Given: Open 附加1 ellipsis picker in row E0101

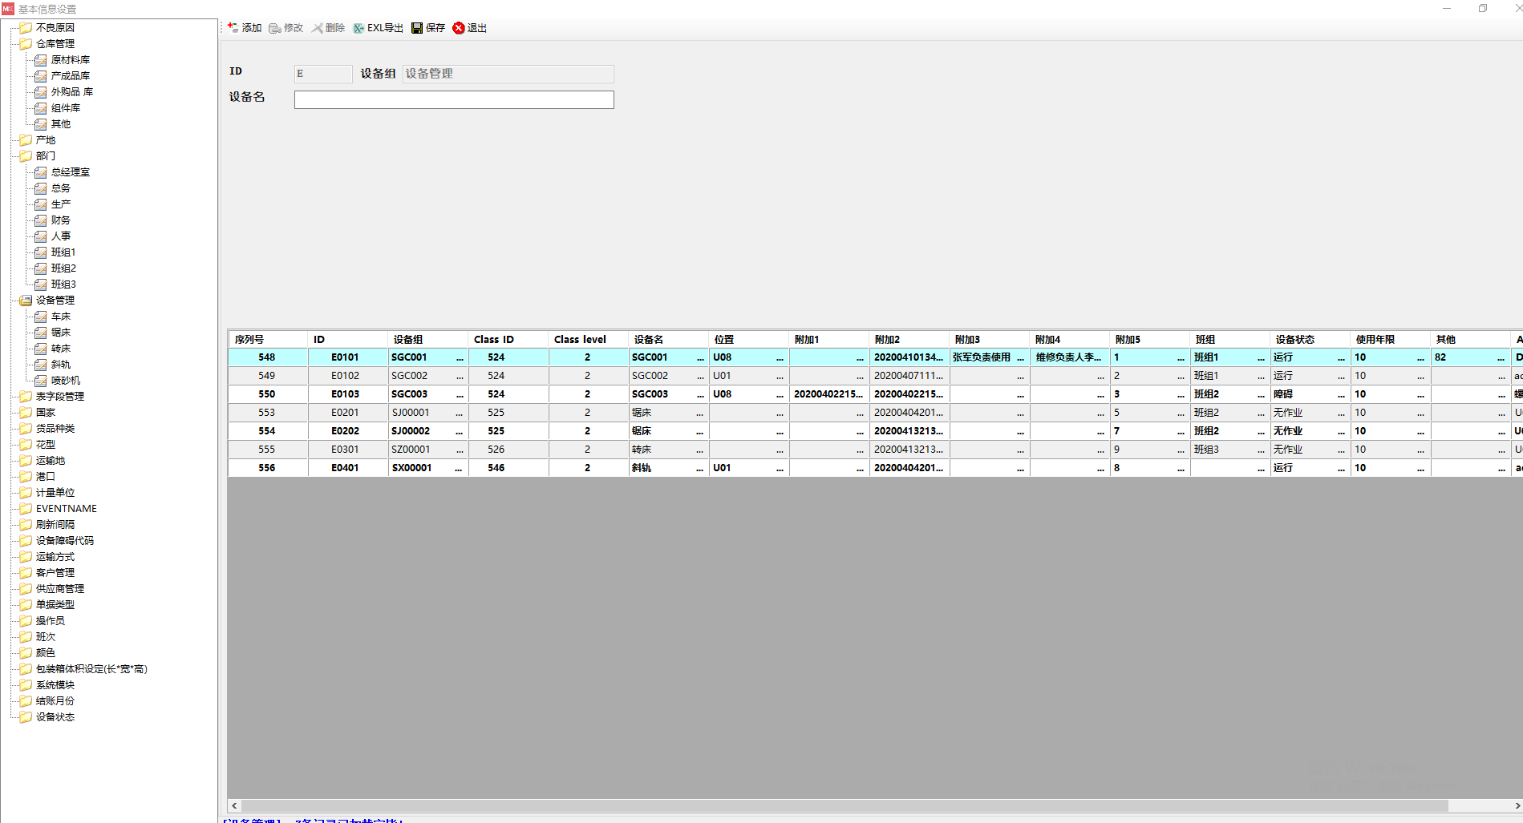Looking at the screenshot, I should pyautogui.click(x=860, y=357).
